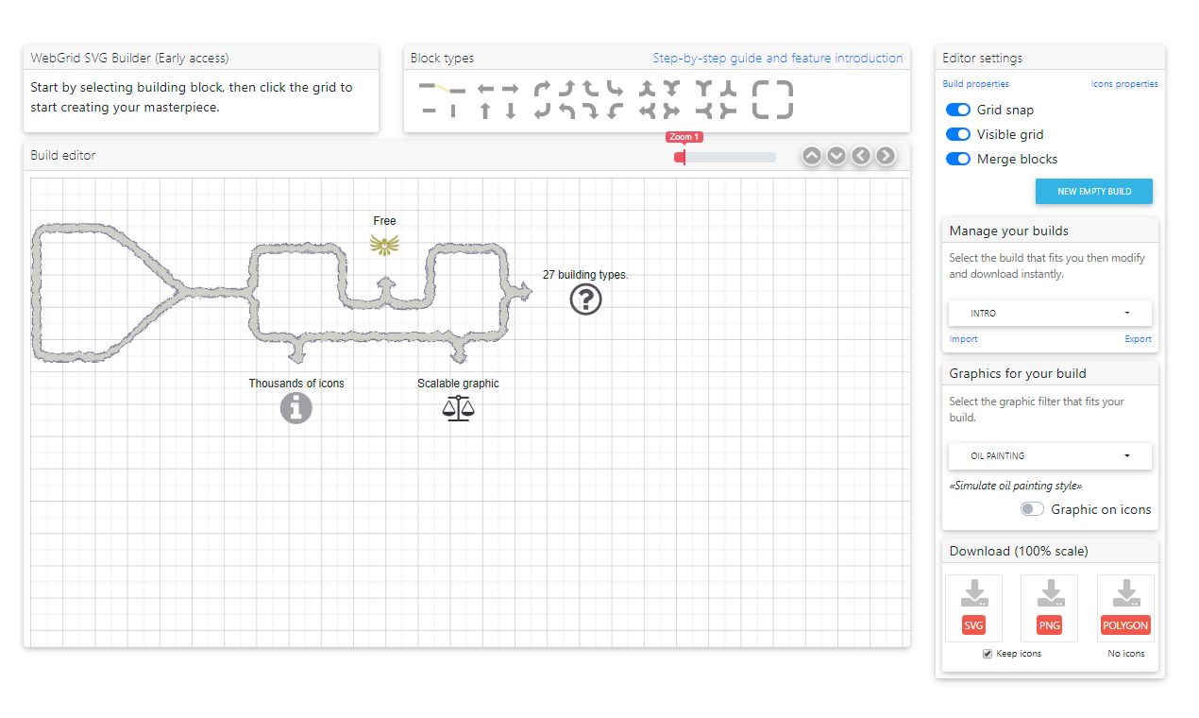
Task: Select the left arrow end block
Action: (x=482, y=89)
